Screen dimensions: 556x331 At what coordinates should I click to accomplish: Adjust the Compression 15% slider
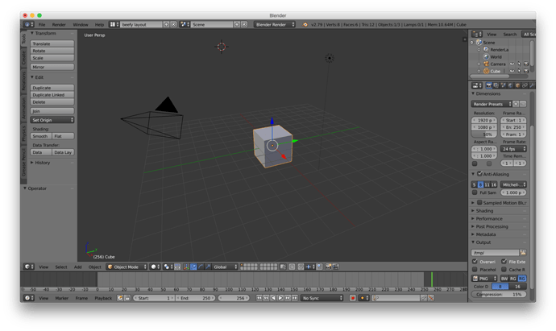pyautogui.click(x=499, y=294)
